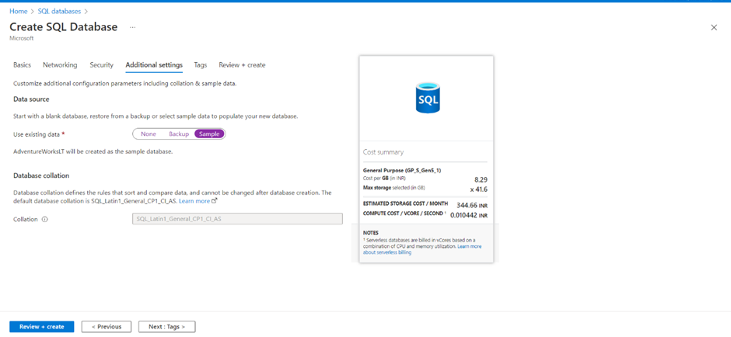Open Learn more link about database collation

coord(194,201)
